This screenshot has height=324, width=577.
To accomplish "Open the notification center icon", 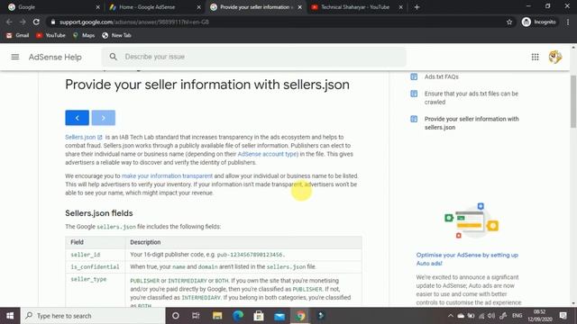I will pos(563,316).
